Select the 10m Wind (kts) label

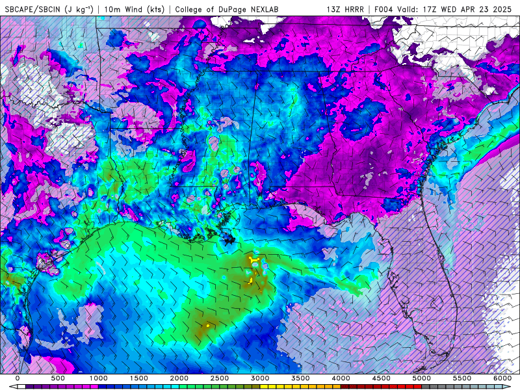(135, 9)
